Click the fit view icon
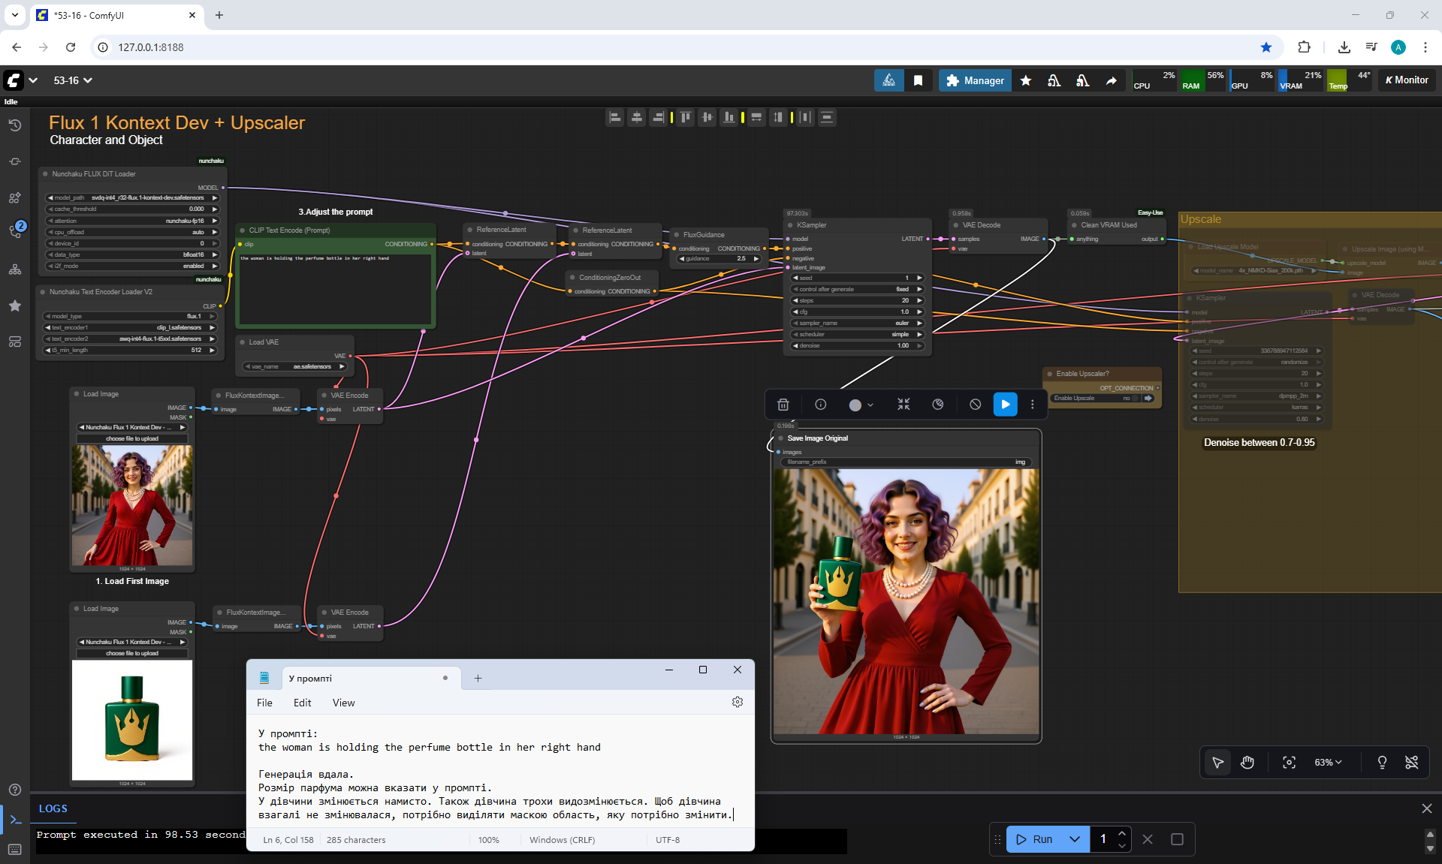The height and width of the screenshot is (864, 1442). [x=1289, y=763]
